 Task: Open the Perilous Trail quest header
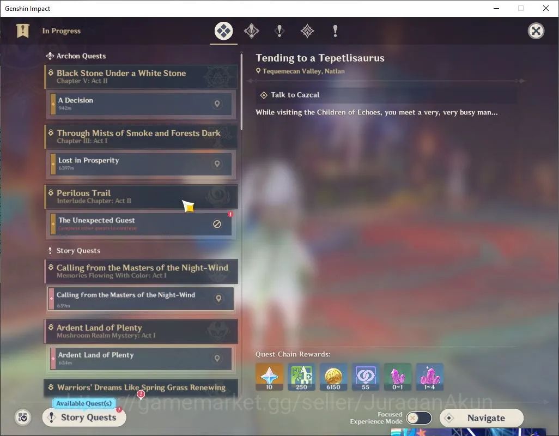click(x=141, y=196)
